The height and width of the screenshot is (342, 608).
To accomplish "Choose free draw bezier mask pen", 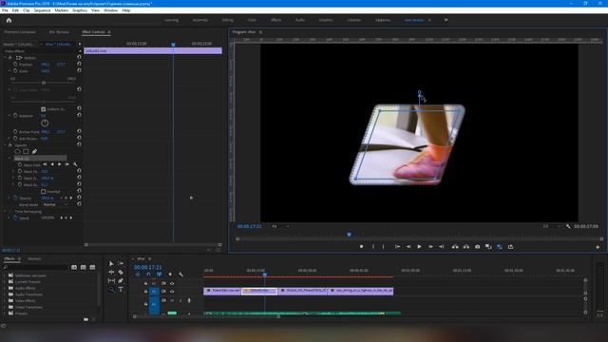I will point(34,152).
